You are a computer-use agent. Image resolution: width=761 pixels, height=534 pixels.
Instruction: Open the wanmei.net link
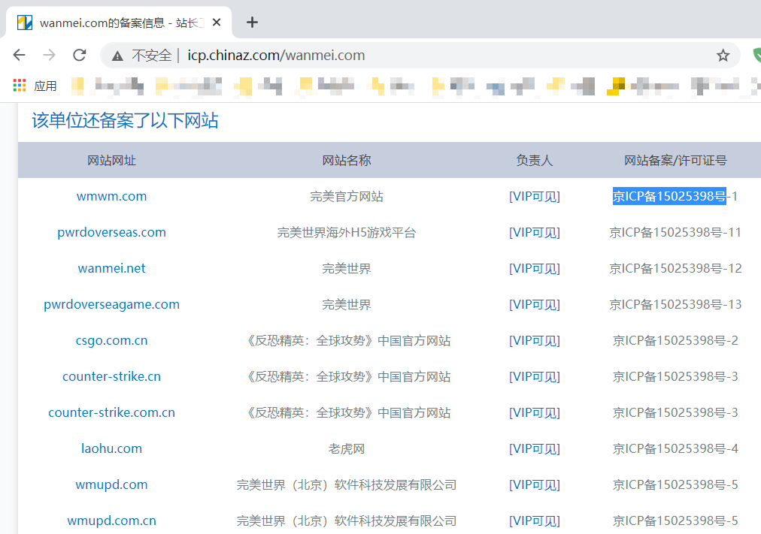click(x=111, y=268)
